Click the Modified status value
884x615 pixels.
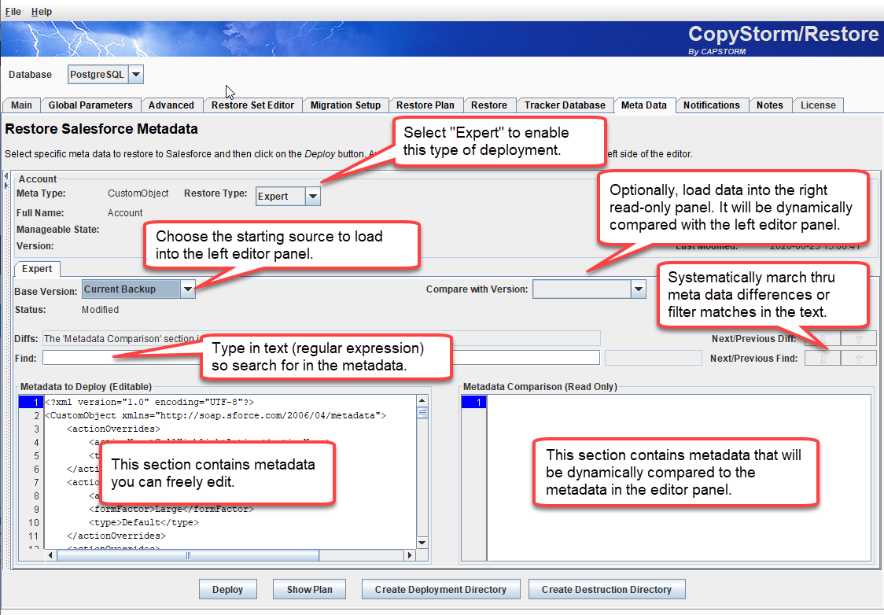[101, 310]
